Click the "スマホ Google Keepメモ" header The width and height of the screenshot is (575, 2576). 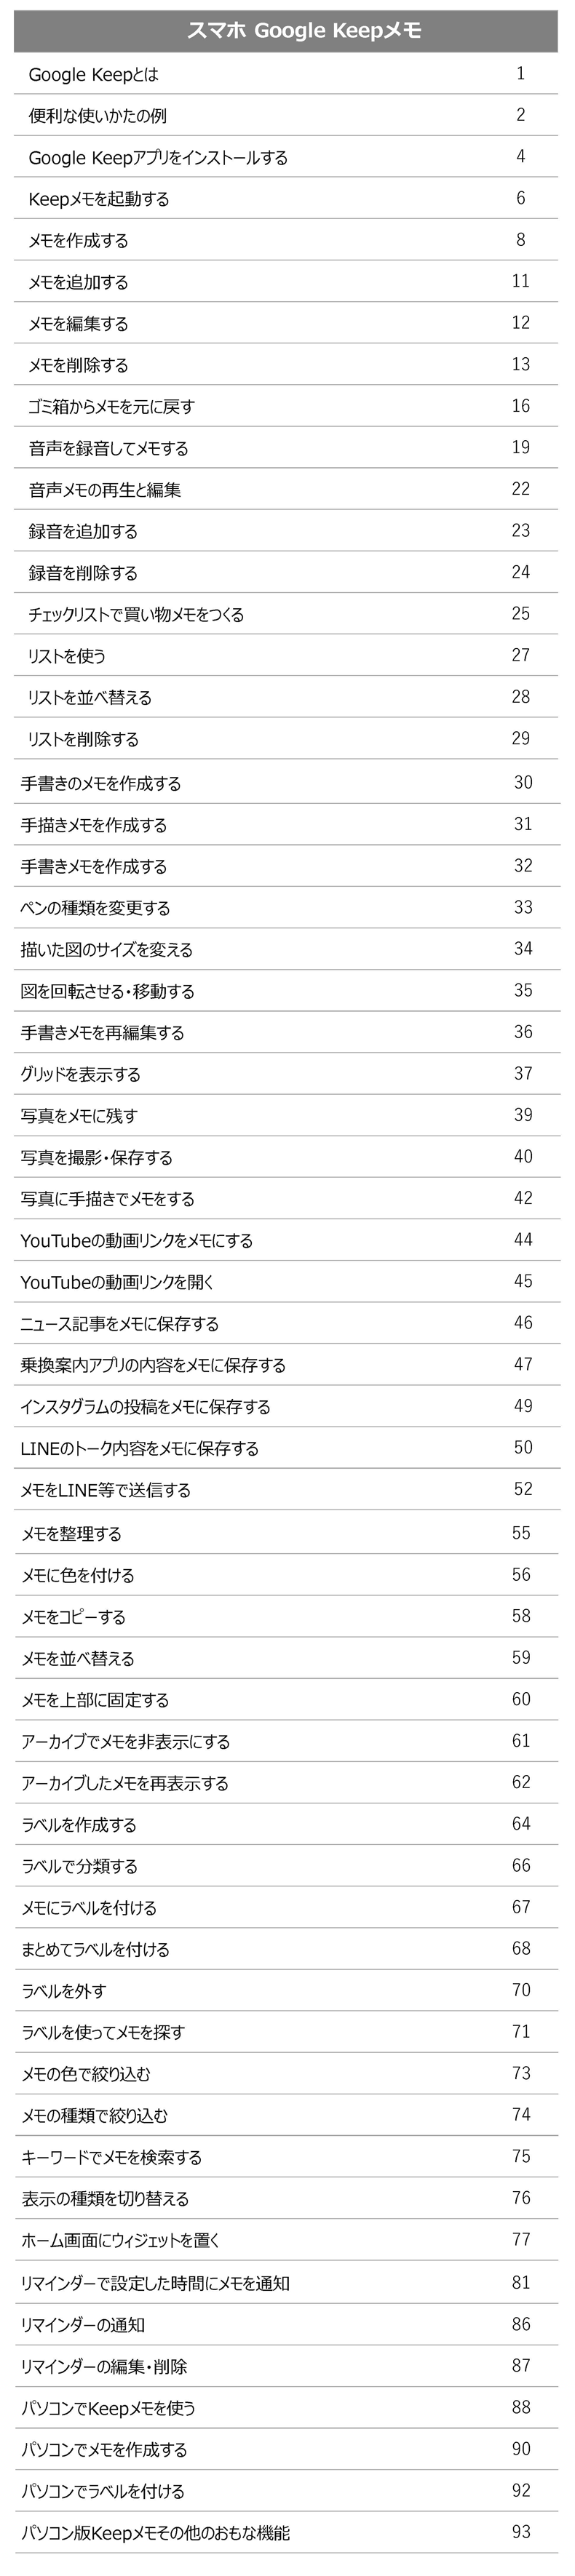[287, 31]
